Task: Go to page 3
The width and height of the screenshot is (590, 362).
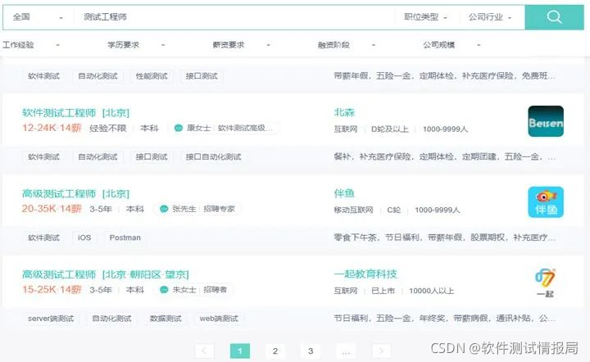Action: click(x=311, y=351)
